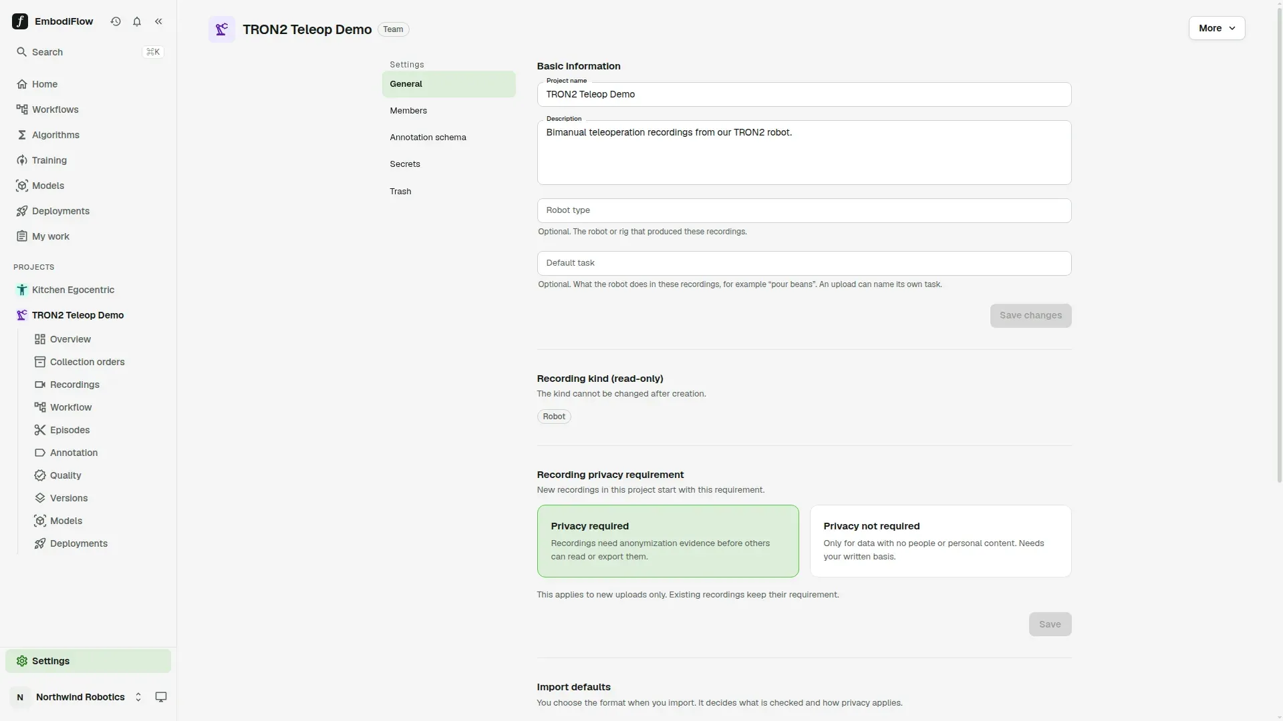Click the Quality badge icon
The height and width of the screenshot is (721, 1283).
click(x=40, y=475)
